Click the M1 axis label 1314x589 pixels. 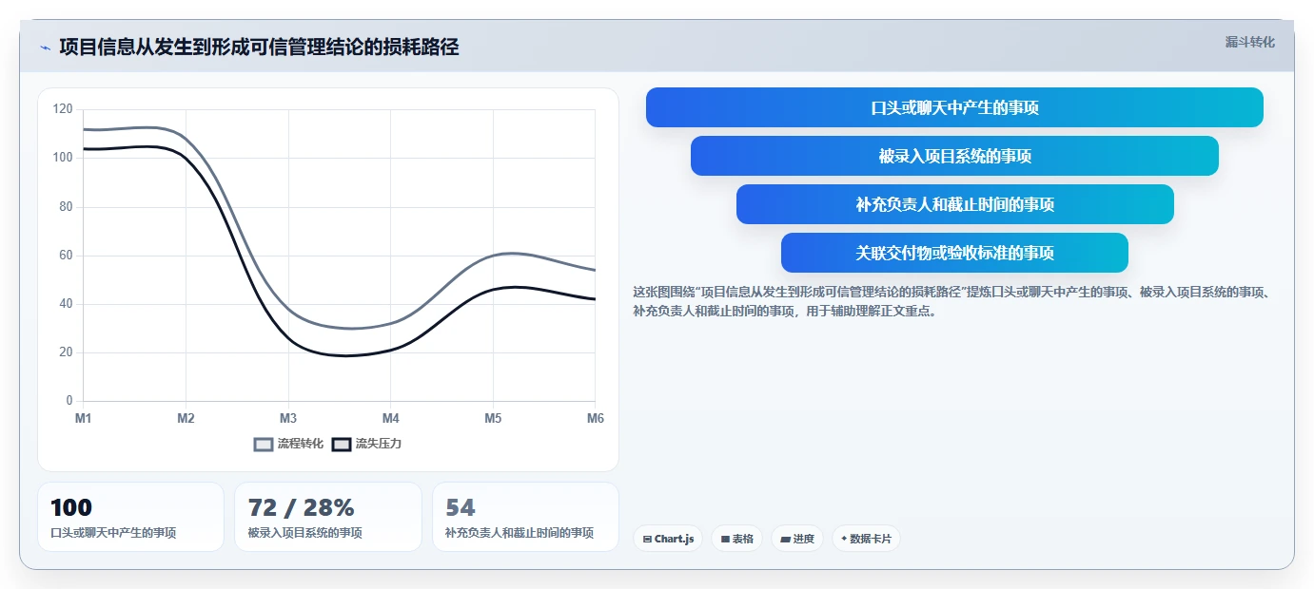[83, 419]
